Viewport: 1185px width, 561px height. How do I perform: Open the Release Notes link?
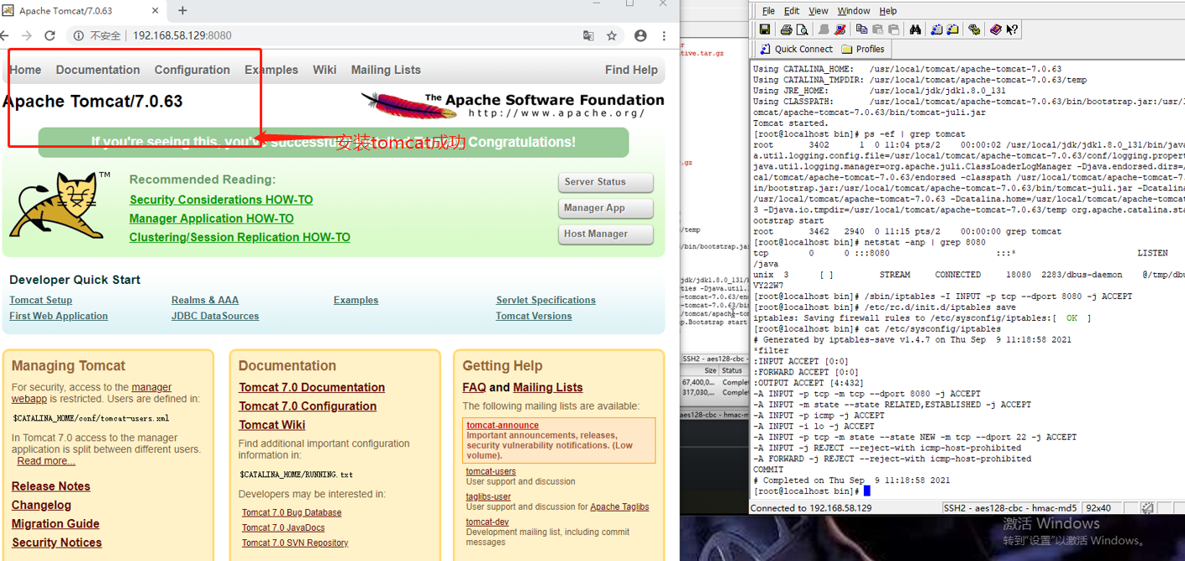tap(50, 486)
